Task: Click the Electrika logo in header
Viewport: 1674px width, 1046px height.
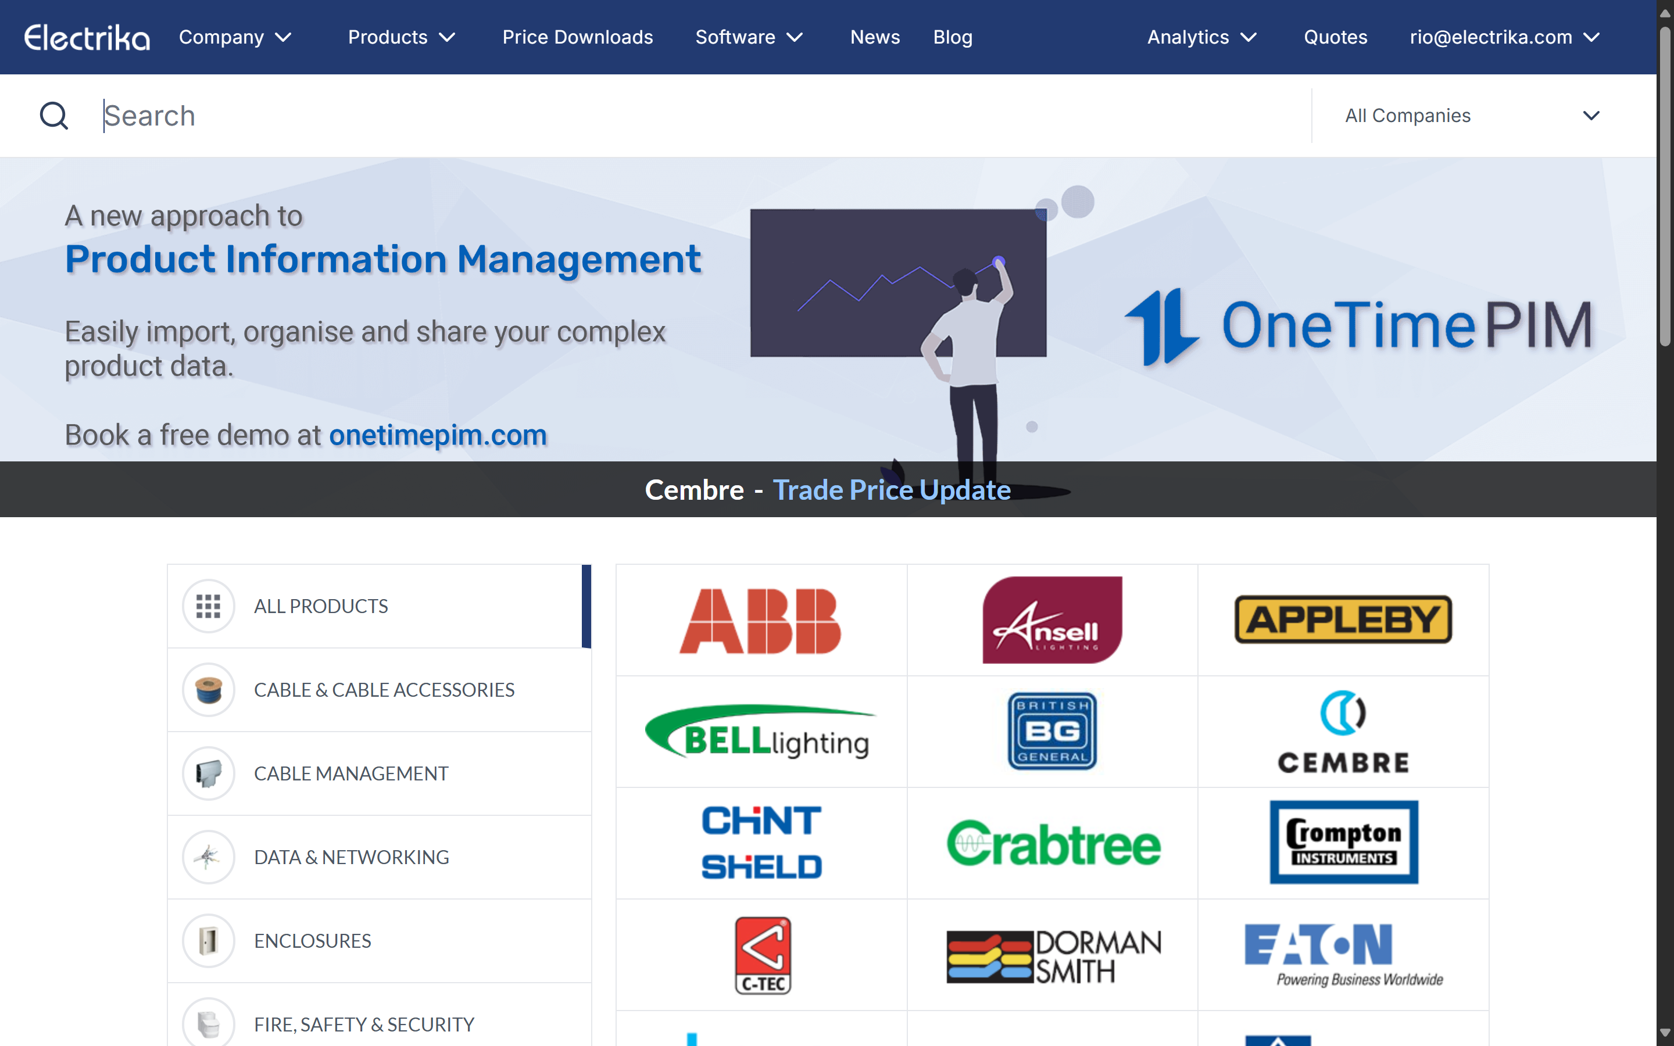Action: [87, 37]
